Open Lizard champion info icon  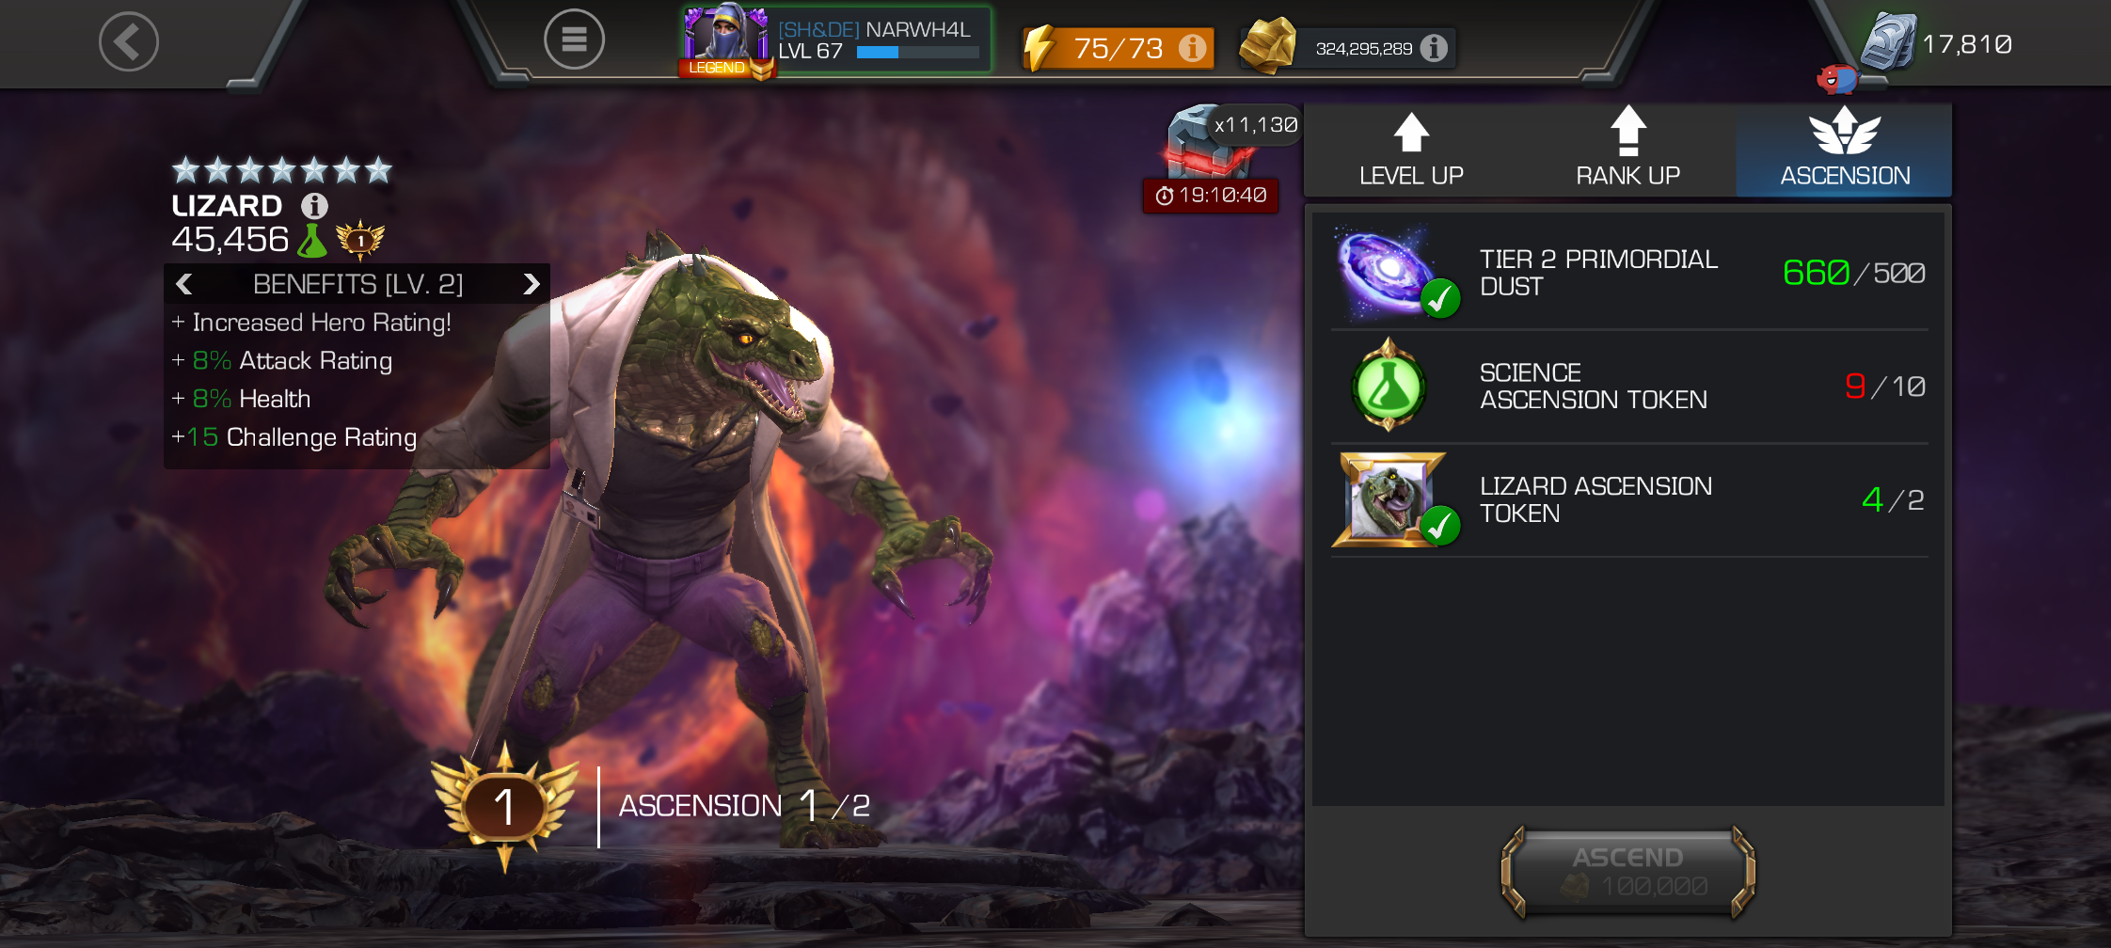coord(314,205)
